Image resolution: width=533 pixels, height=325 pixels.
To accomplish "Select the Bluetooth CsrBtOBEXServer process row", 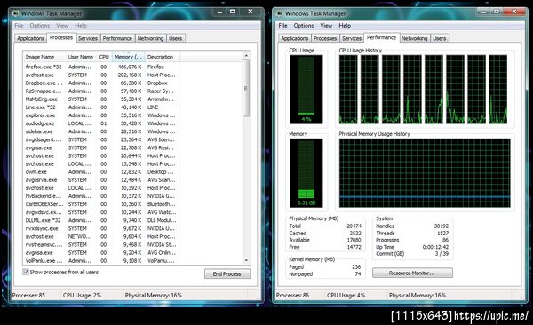I will [101, 204].
